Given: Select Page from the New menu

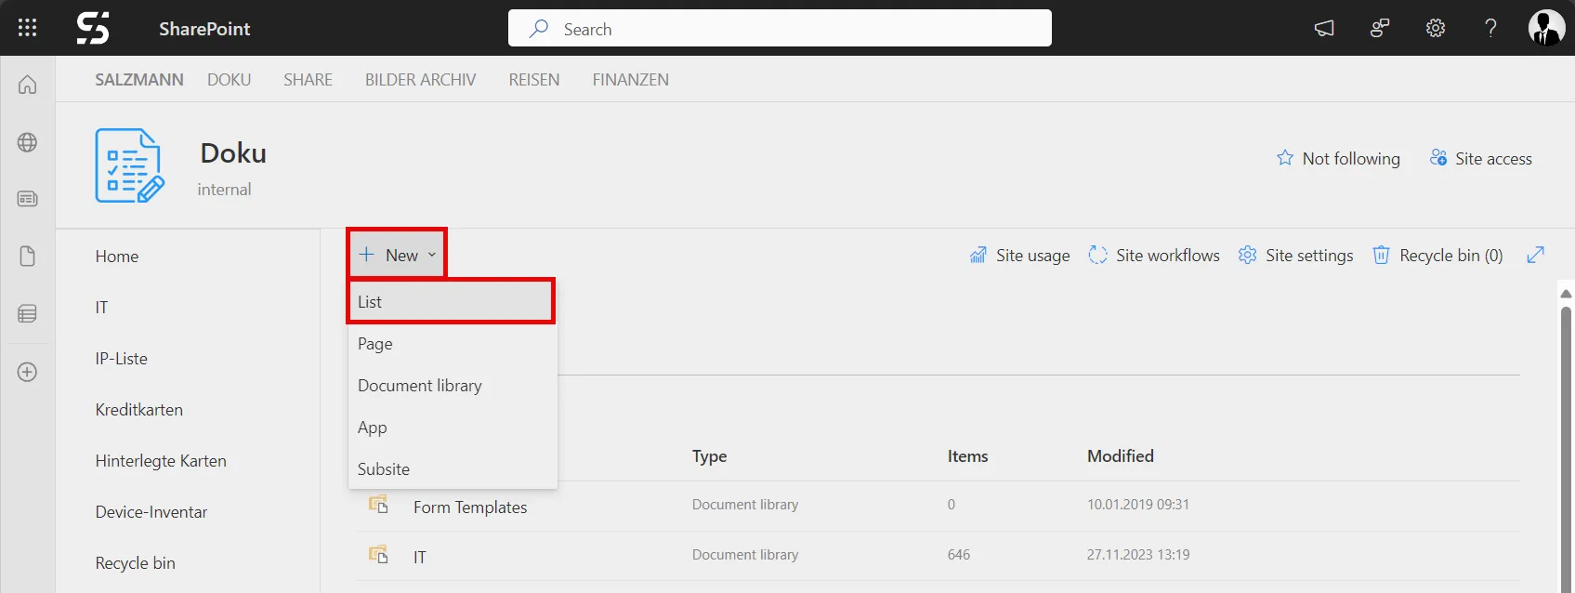Looking at the screenshot, I should tap(453, 344).
